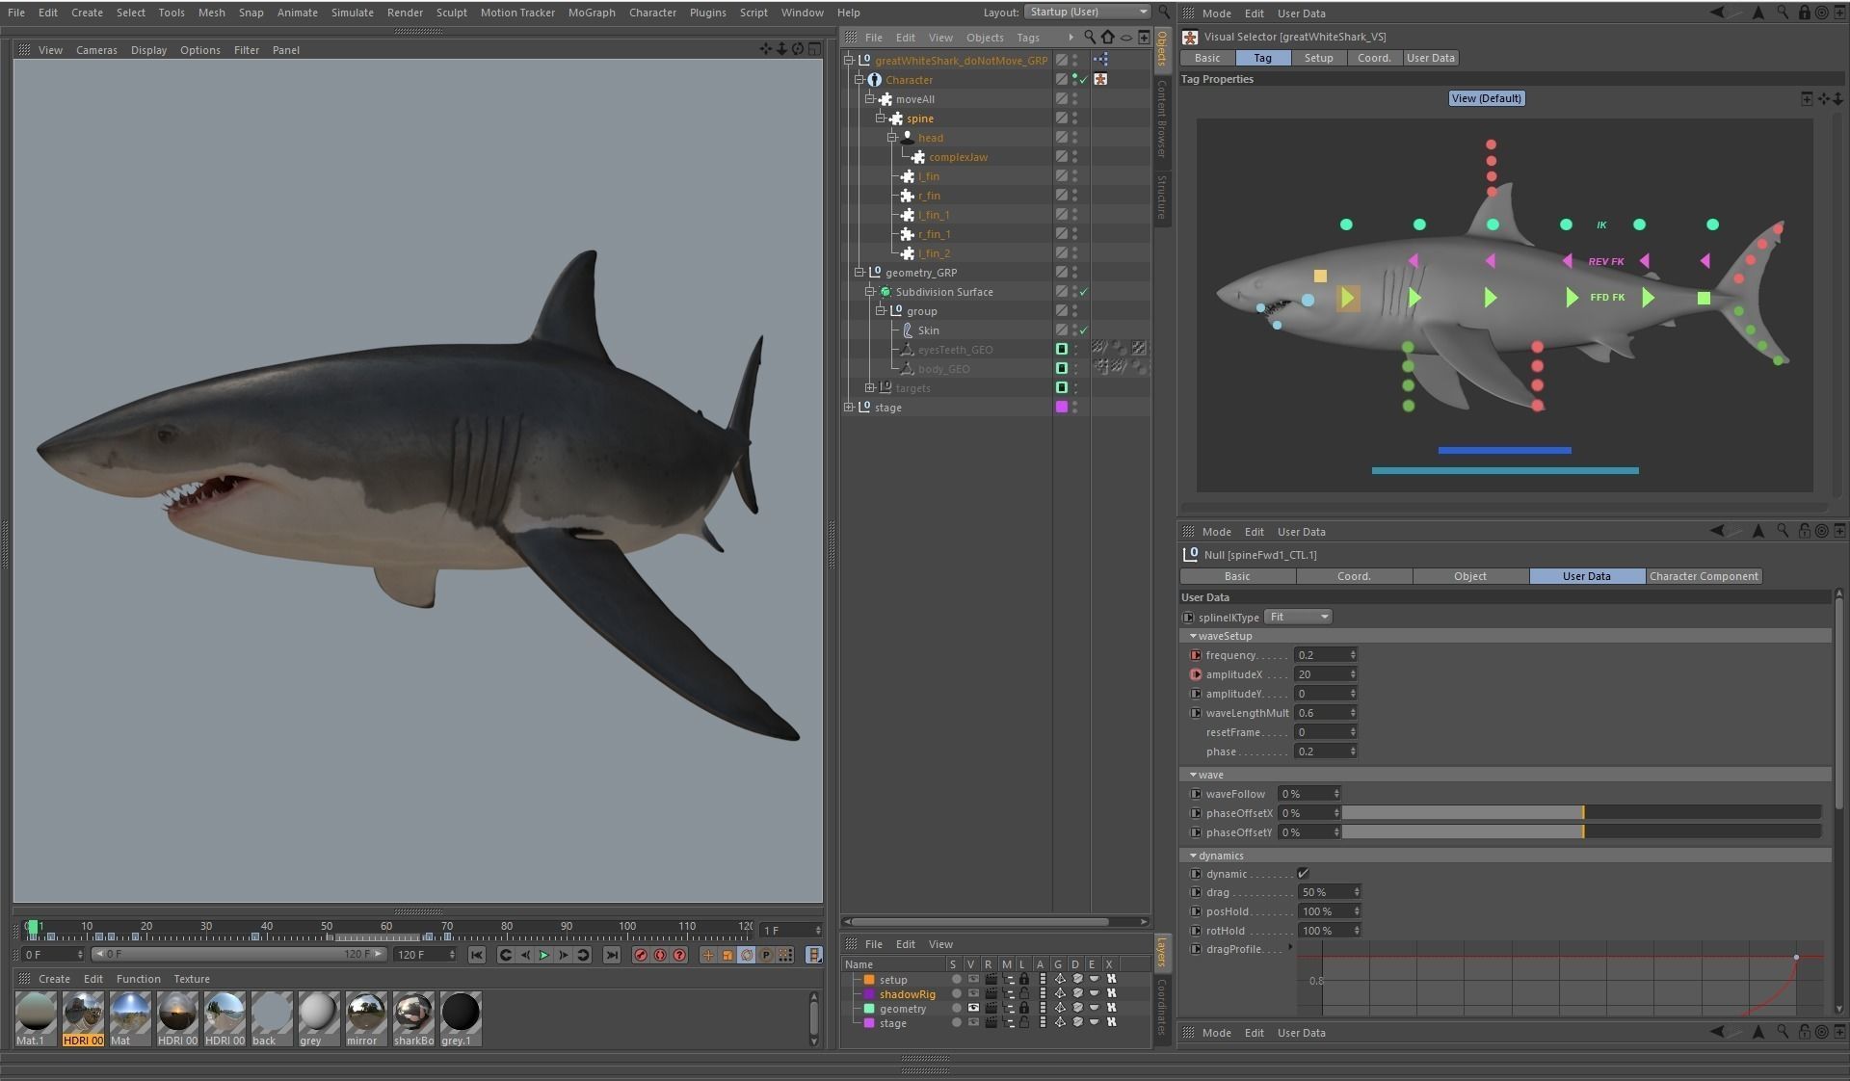This screenshot has width=1850, height=1081.
Task: Toggle point level animation icon
Action: (785, 955)
